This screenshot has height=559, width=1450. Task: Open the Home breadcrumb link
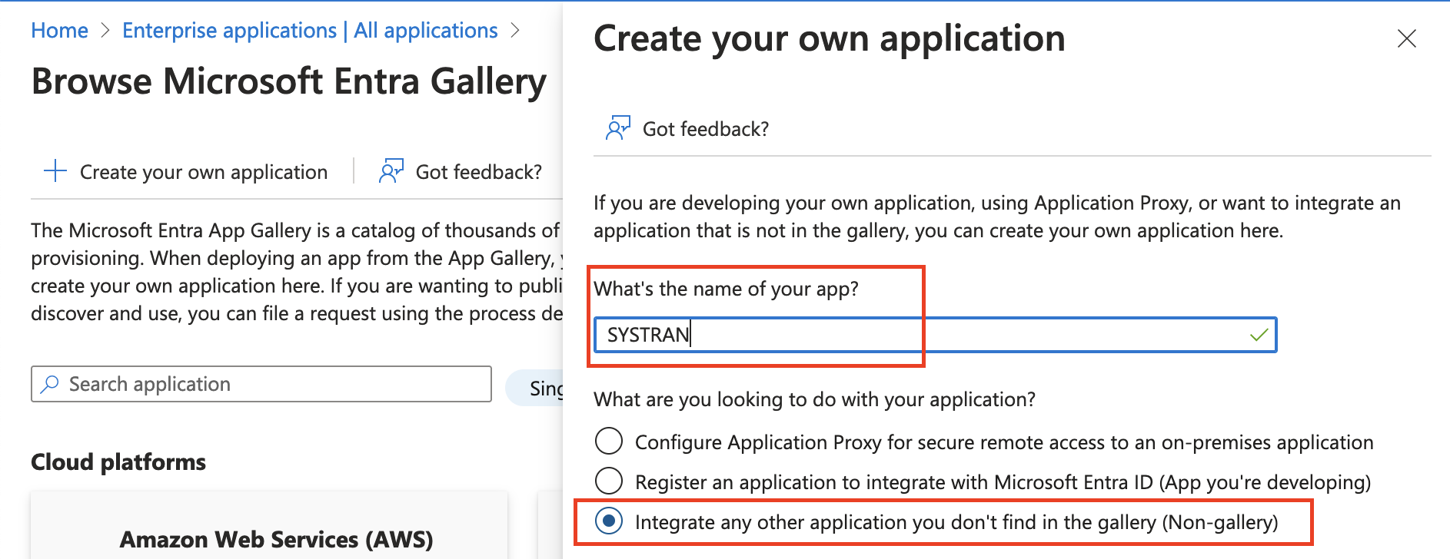(59, 31)
